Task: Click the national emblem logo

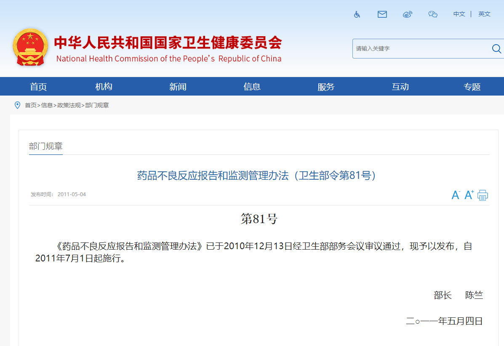Action: pyautogui.click(x=31, y=47)
